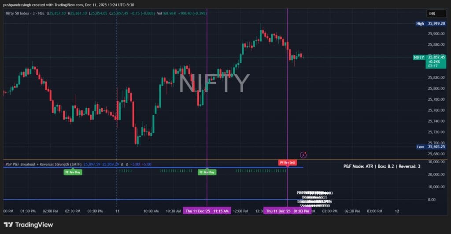Click the green NIFTY price scale label
This screenshot has width=451, height=234.
tap(418, 58)
